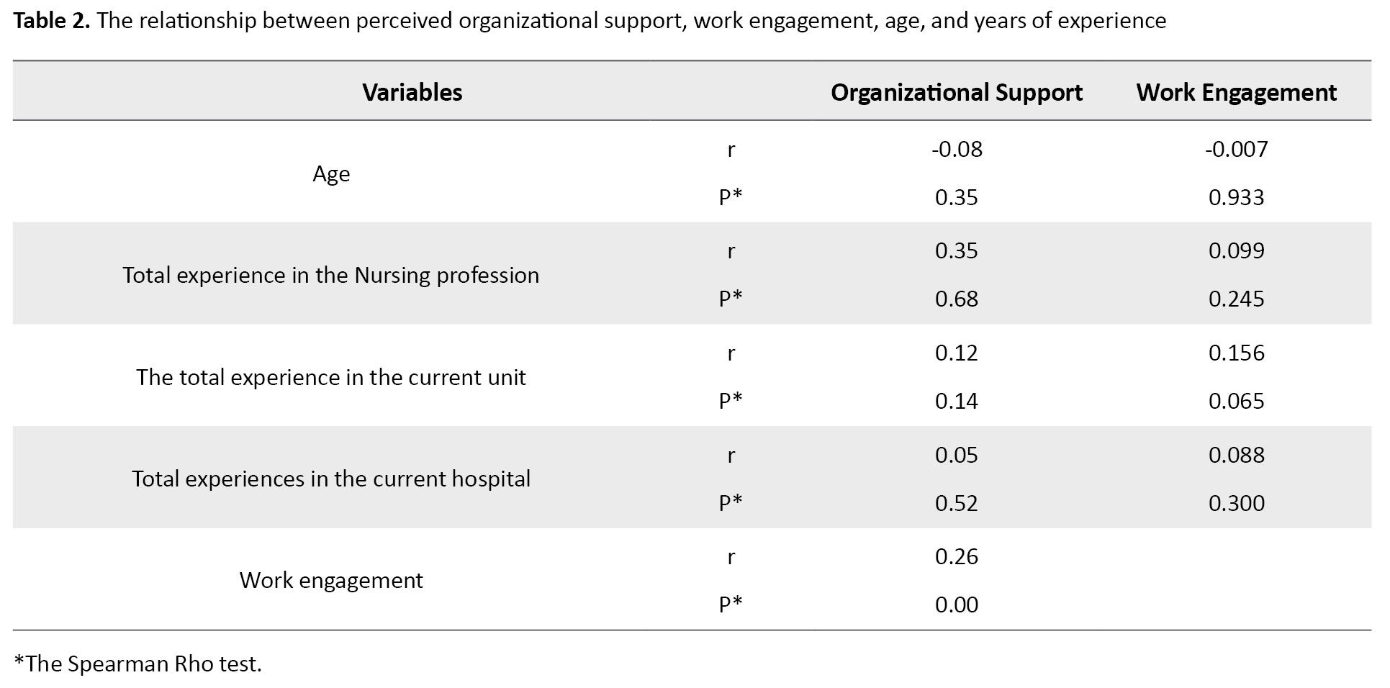Select the 0.065 P value
The width and height of the screenshot is (1390, 688).
click(x=1236, y=401)
